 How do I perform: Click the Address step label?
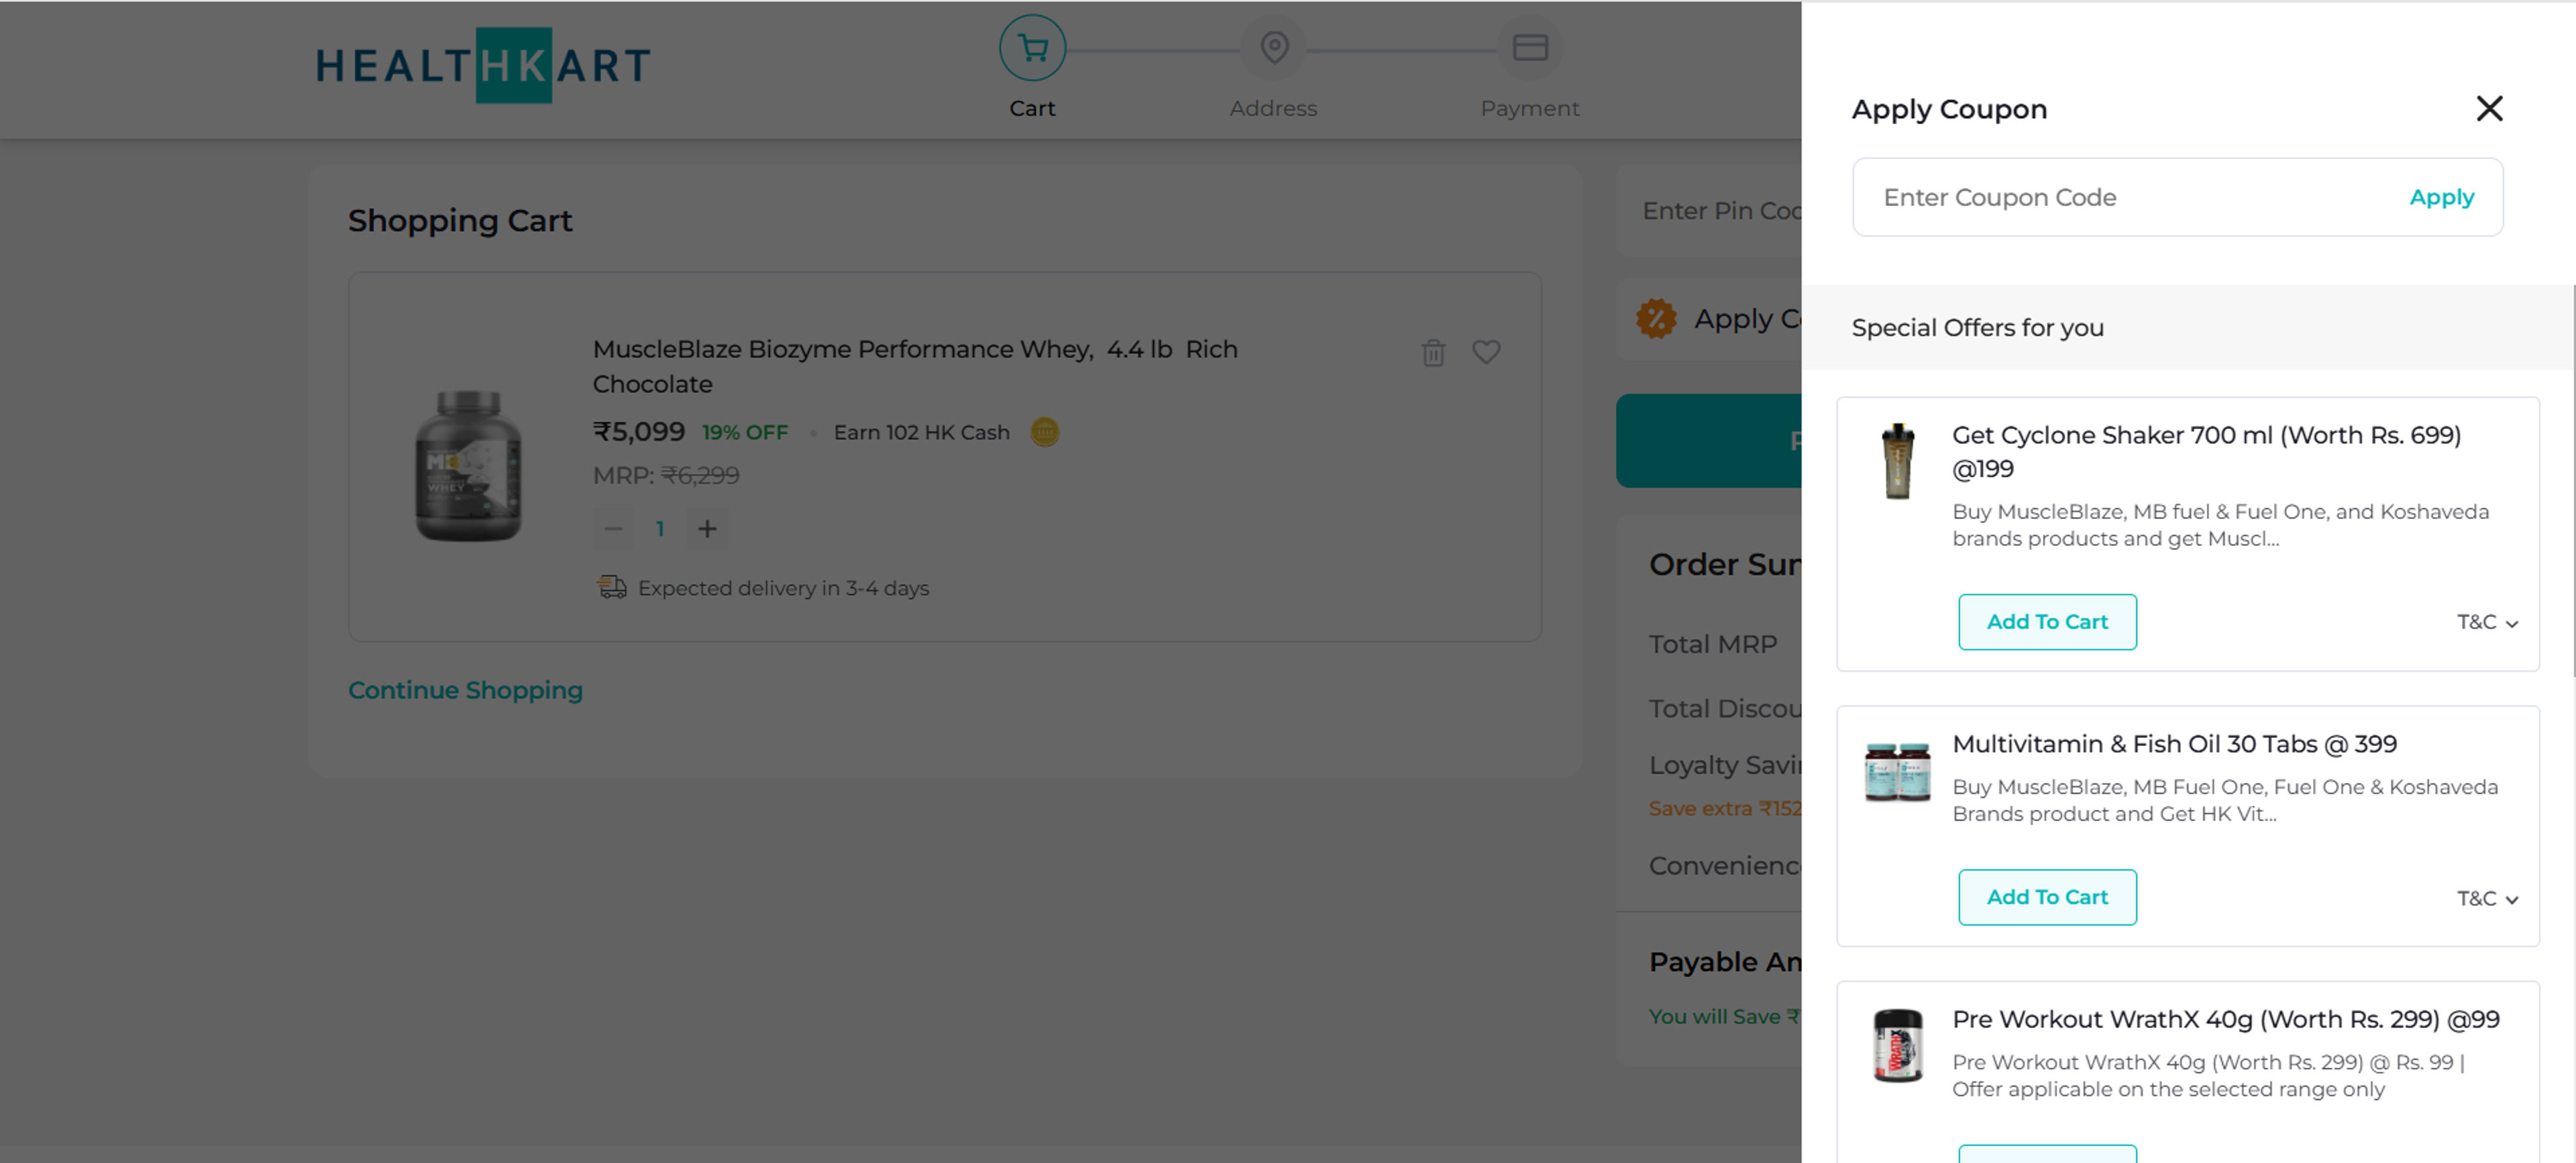click(x=1273, y=108)
